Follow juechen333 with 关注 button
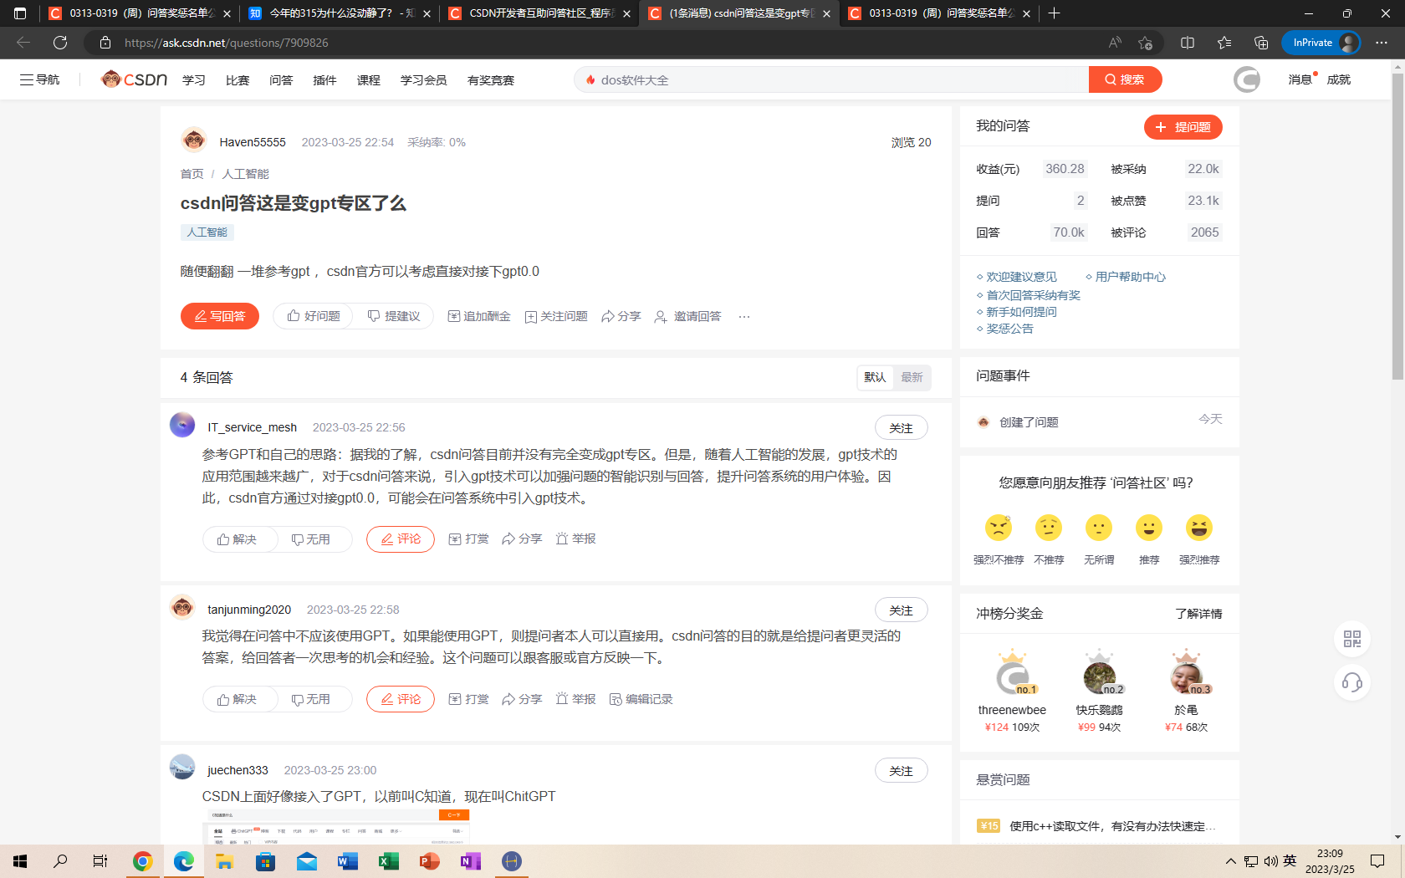The width and height of the screenshot is (1405, 878). click(x=901, y=771)
